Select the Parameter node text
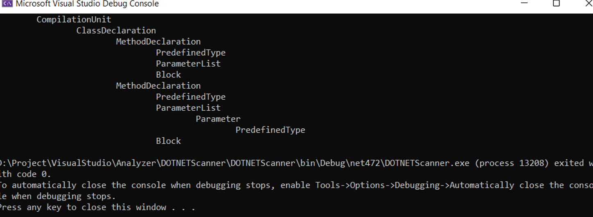The image size is (593, 217). [218, 119]
